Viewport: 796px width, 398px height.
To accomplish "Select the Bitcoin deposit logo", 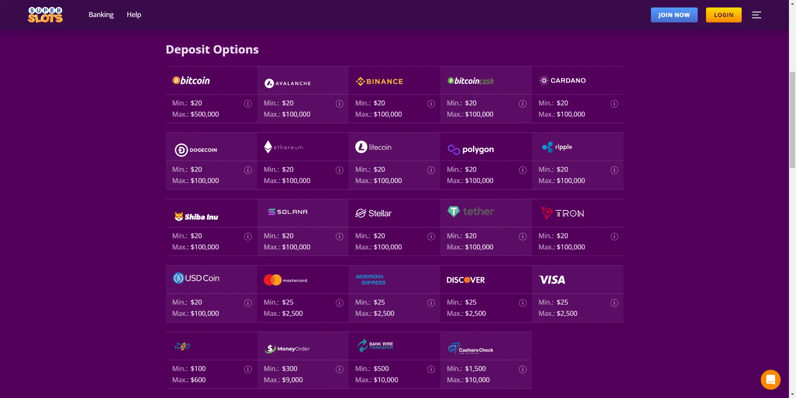I will pos(191,81).
